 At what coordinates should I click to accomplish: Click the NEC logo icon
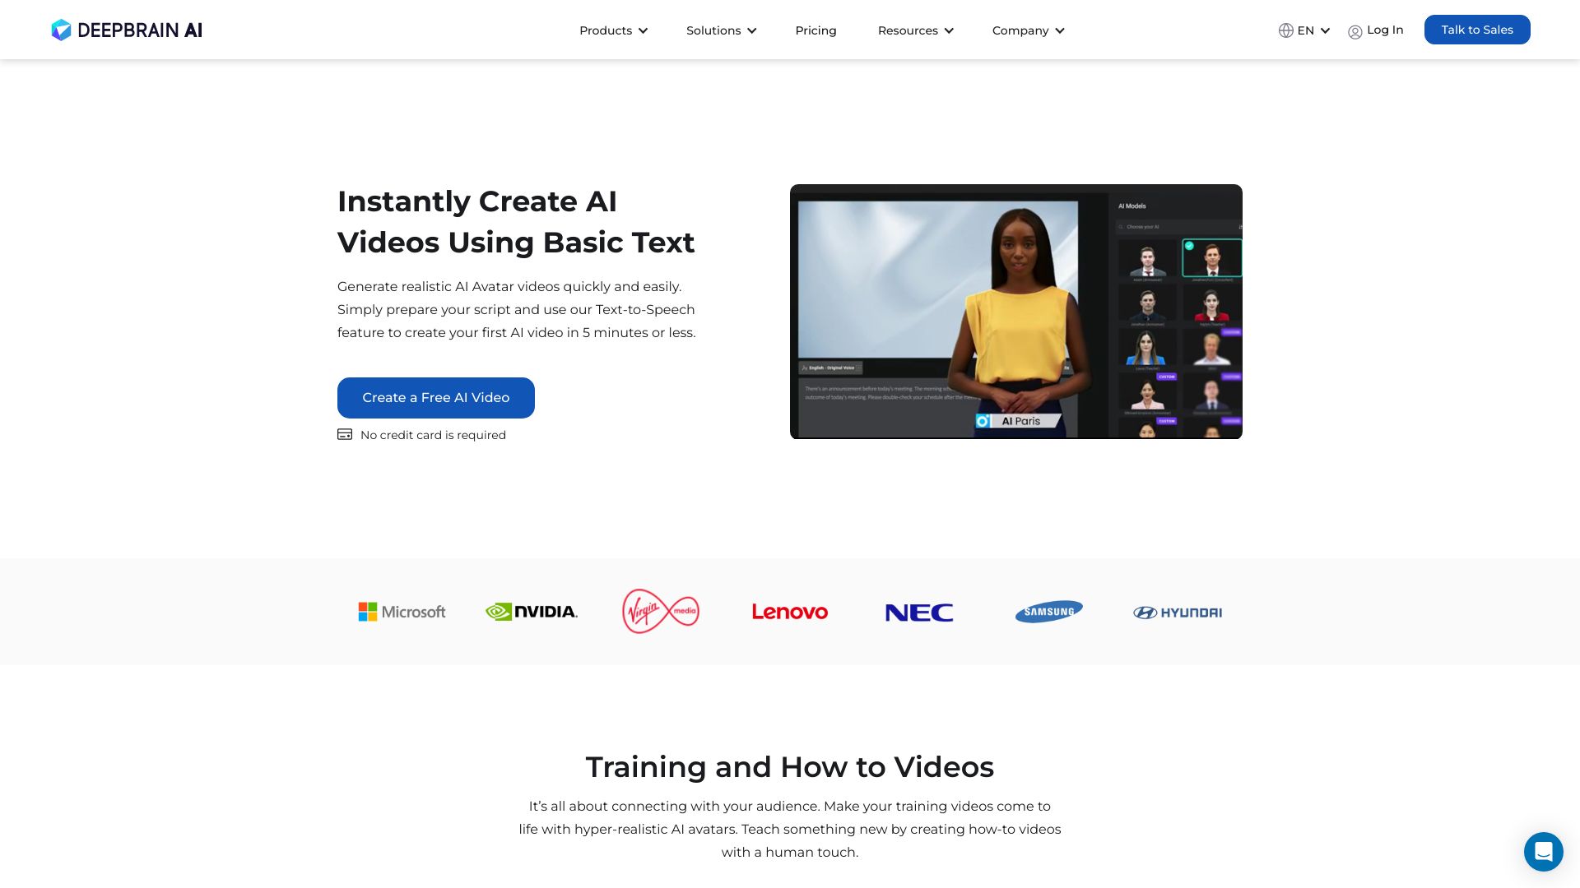tap(919, 612)
